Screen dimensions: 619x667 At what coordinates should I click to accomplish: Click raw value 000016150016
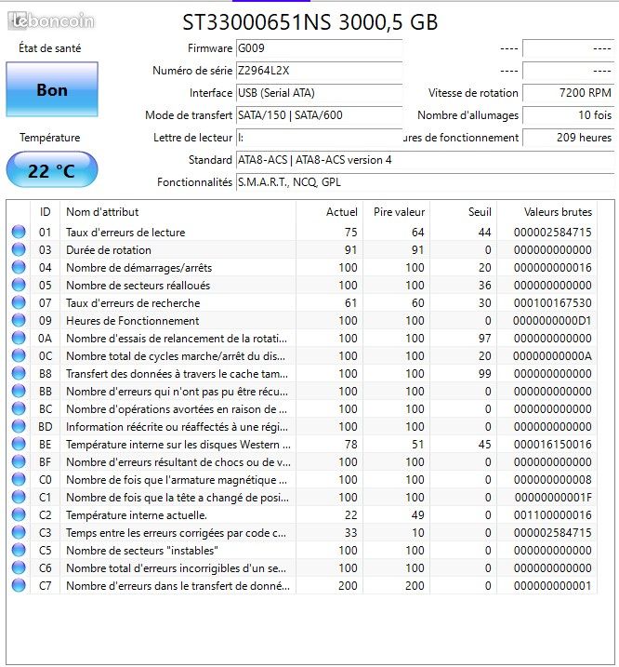click(552, 444)
